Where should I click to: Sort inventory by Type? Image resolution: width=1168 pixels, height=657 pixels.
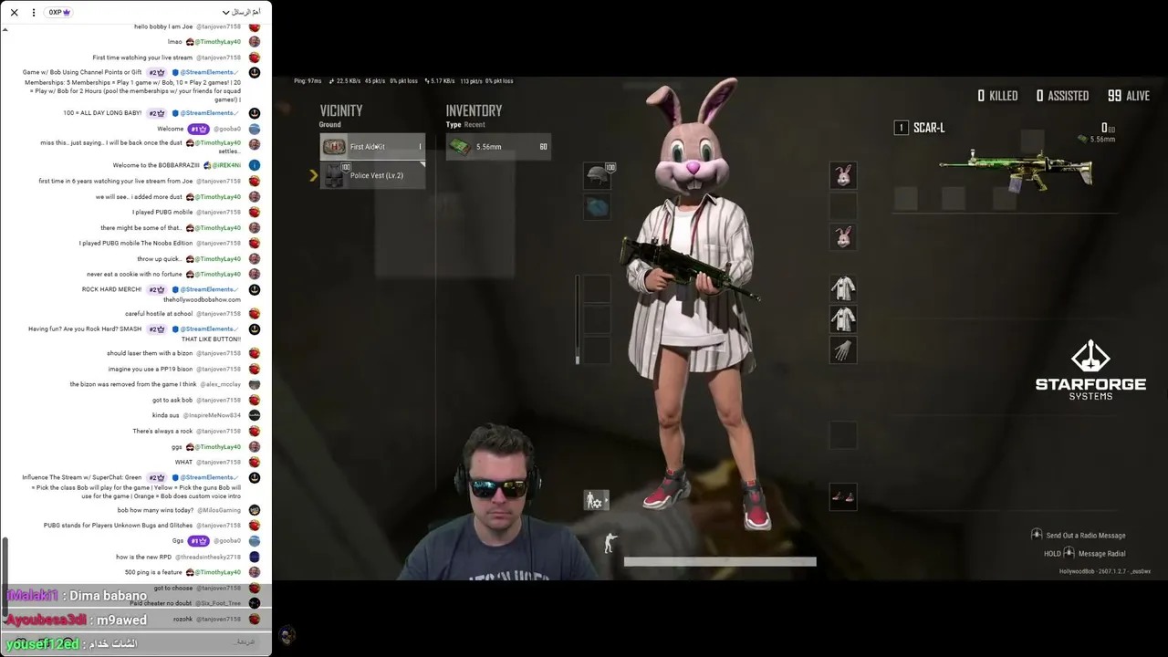tap(453, 124)
